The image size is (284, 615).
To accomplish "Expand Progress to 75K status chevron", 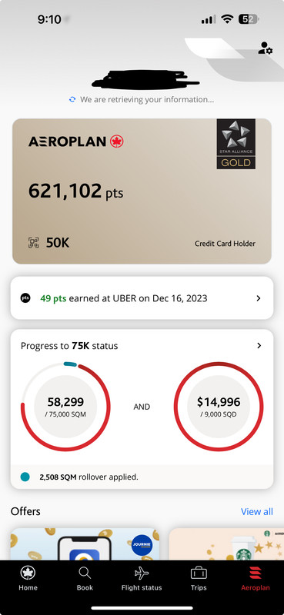I will 259,345.
